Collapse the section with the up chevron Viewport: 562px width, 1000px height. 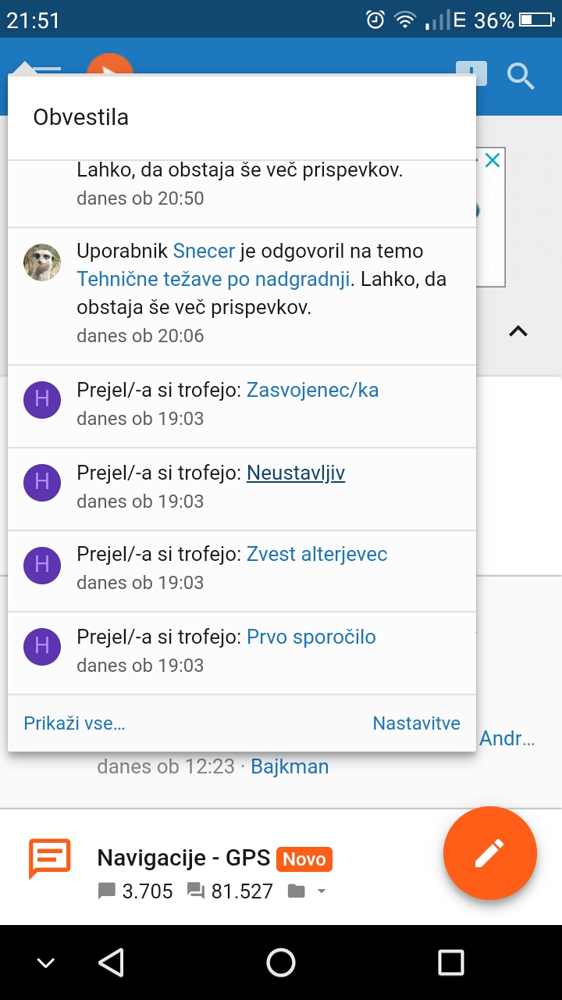(x=518, y=331)
